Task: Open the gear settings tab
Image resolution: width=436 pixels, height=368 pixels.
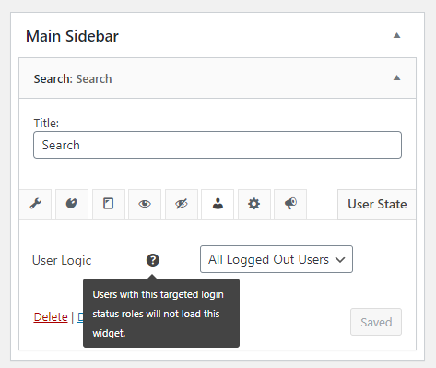Action: pyautogui.click(x=254, y=204)
